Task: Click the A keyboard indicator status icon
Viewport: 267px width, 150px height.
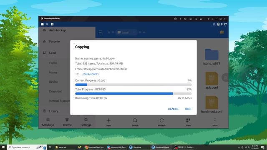Action: (x=52, y=24)
